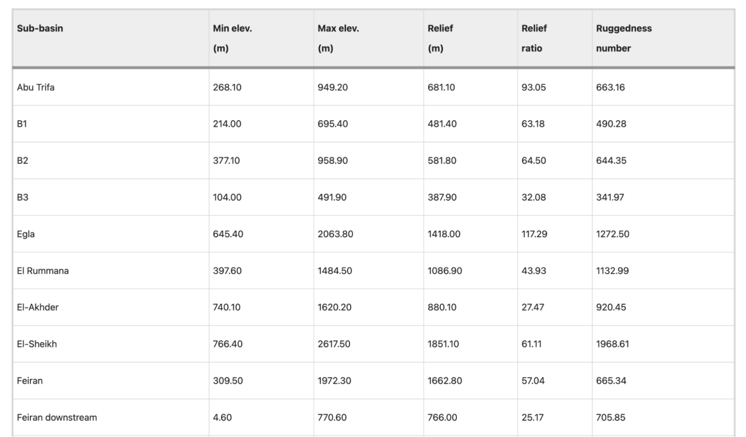This screenshot has height=437, width=746.
Task: Select El Rummana's ruggedness value 1132.99
Action: pyautogui.click(x=613, y=271)
